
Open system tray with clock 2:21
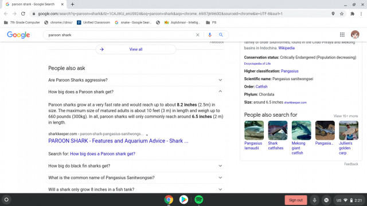coord(350,200)
